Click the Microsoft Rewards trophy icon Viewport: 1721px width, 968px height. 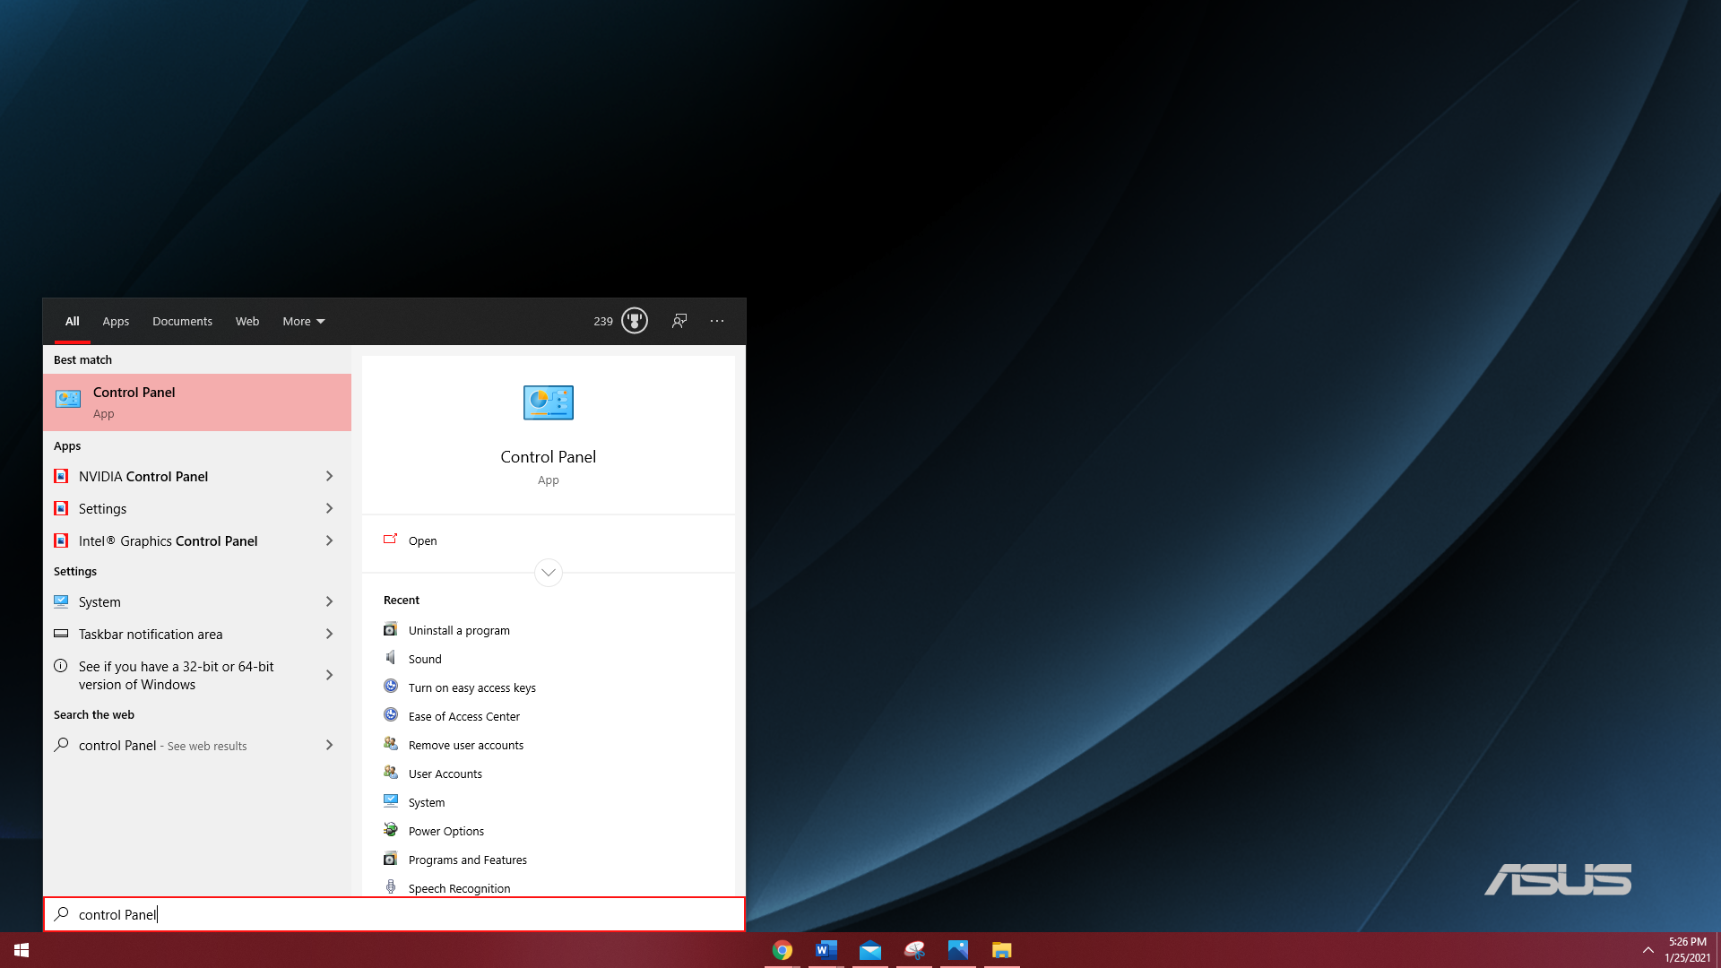pos(635,321)
